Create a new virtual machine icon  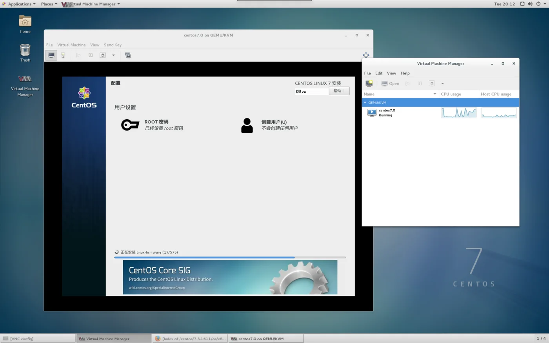click(369, 83)
